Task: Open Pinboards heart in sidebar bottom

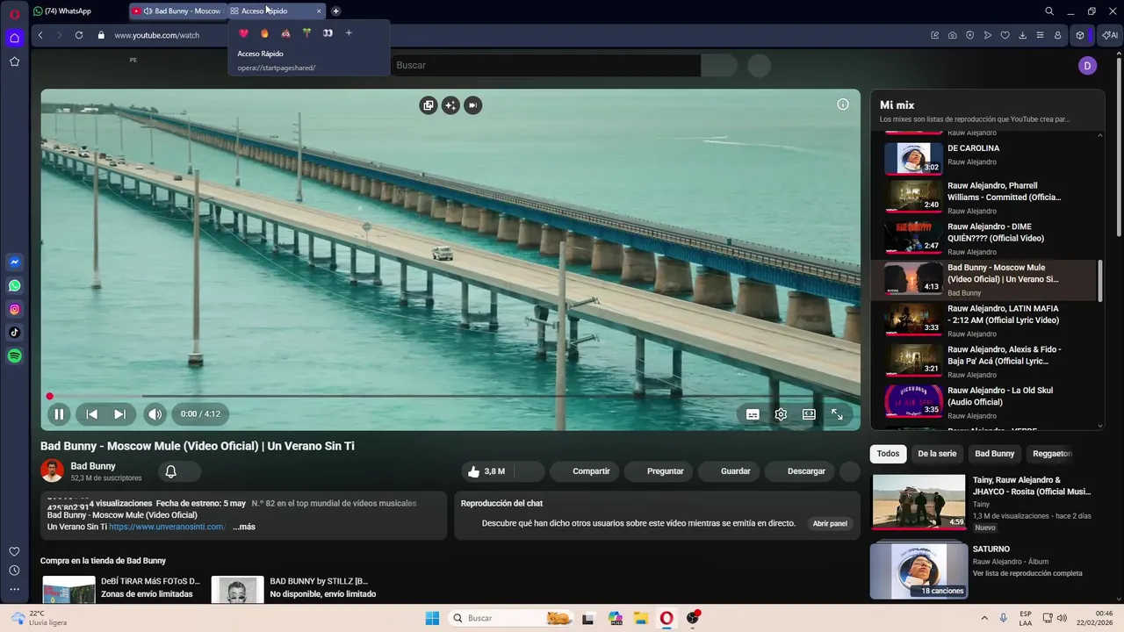Action: point(14,551)
